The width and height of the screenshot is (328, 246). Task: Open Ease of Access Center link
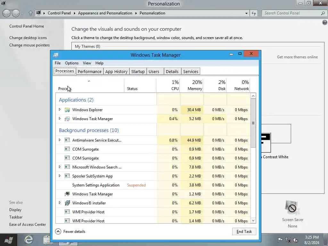click(28, 225)
